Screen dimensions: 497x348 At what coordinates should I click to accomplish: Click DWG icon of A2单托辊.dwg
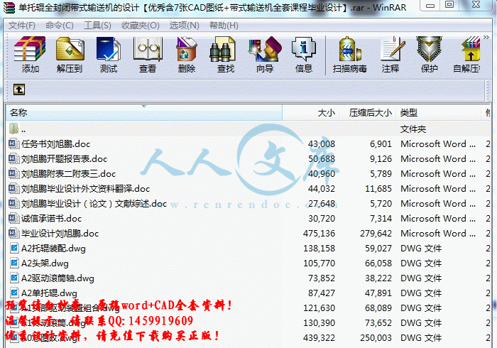(14, 293)
